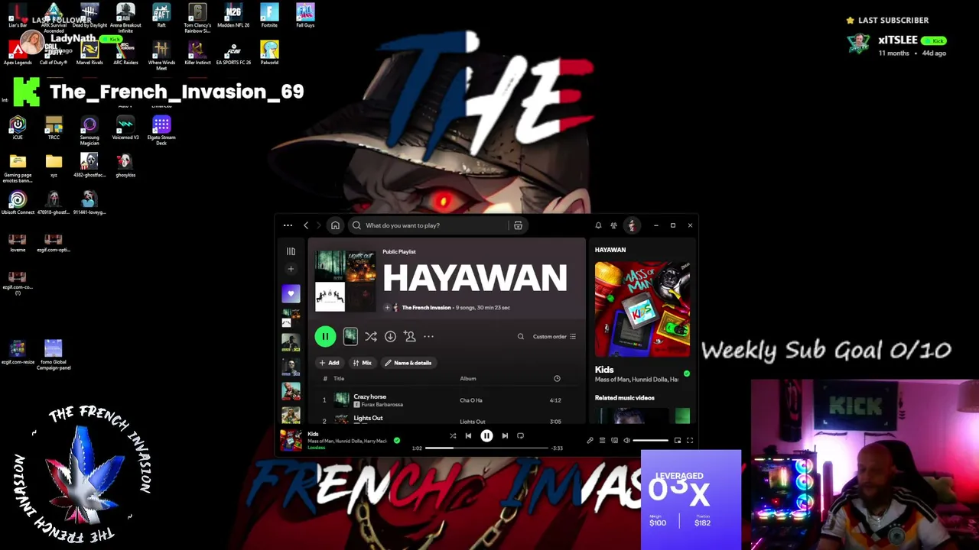This screenshot has height=550, width=979.
Task: Click the playback progress bar
Action: pos(486,448)
